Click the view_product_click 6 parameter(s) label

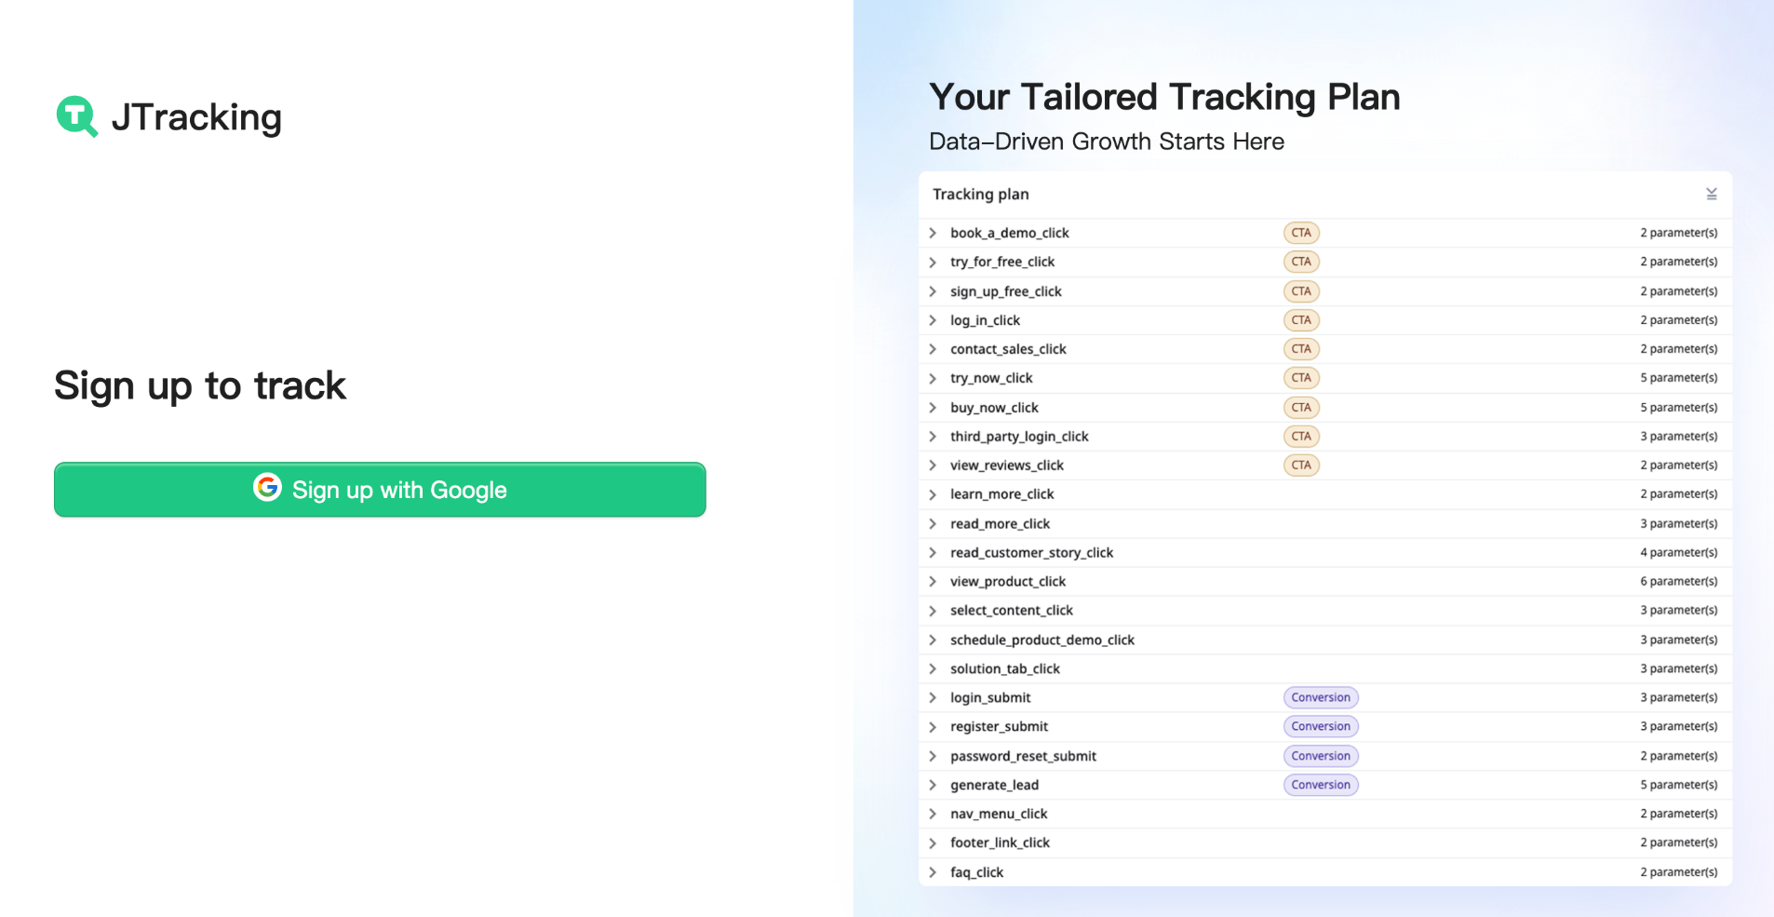[1678, 582]
